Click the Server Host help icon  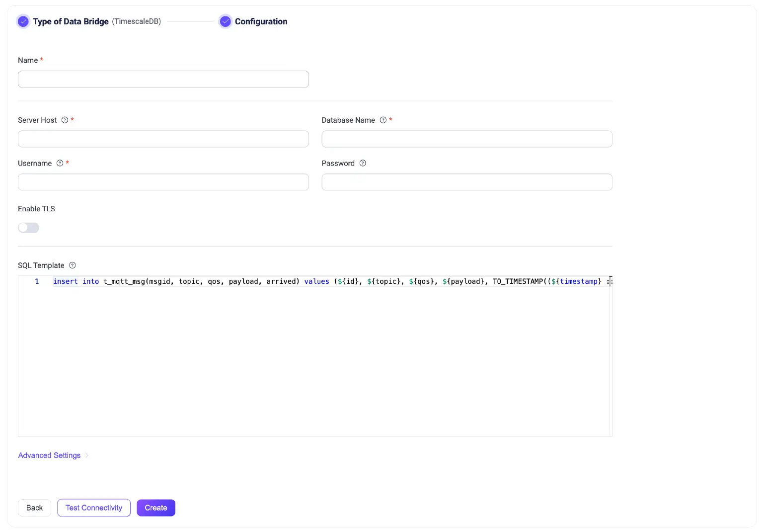65,120
